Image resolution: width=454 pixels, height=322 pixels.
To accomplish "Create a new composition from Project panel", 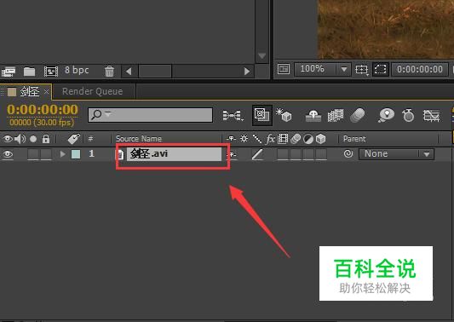I will [51, 71].
